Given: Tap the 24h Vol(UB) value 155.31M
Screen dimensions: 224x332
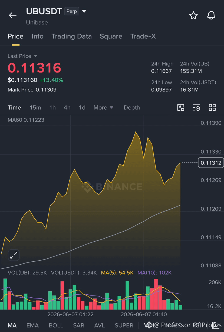Looking at the screenshot, I should point(191,71).
